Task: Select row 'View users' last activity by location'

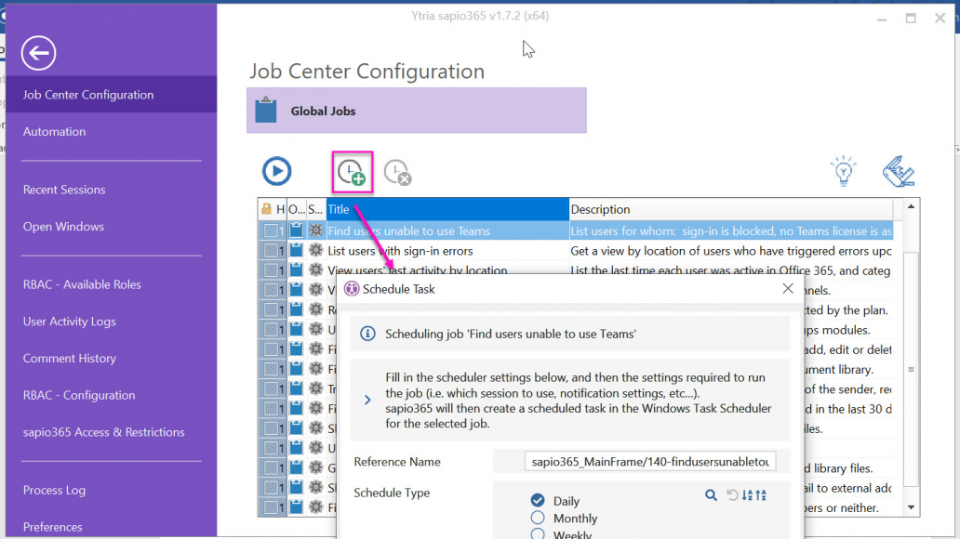Action: pyautogui.click(x=576, y=269)
